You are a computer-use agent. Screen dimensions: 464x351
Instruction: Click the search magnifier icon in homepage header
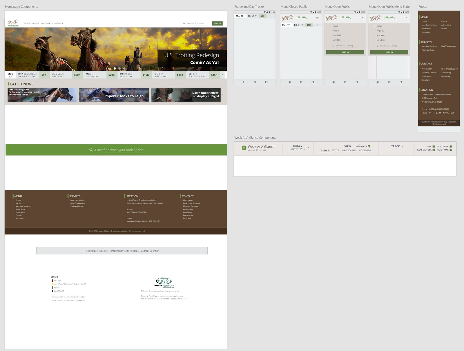click(184, 23)
